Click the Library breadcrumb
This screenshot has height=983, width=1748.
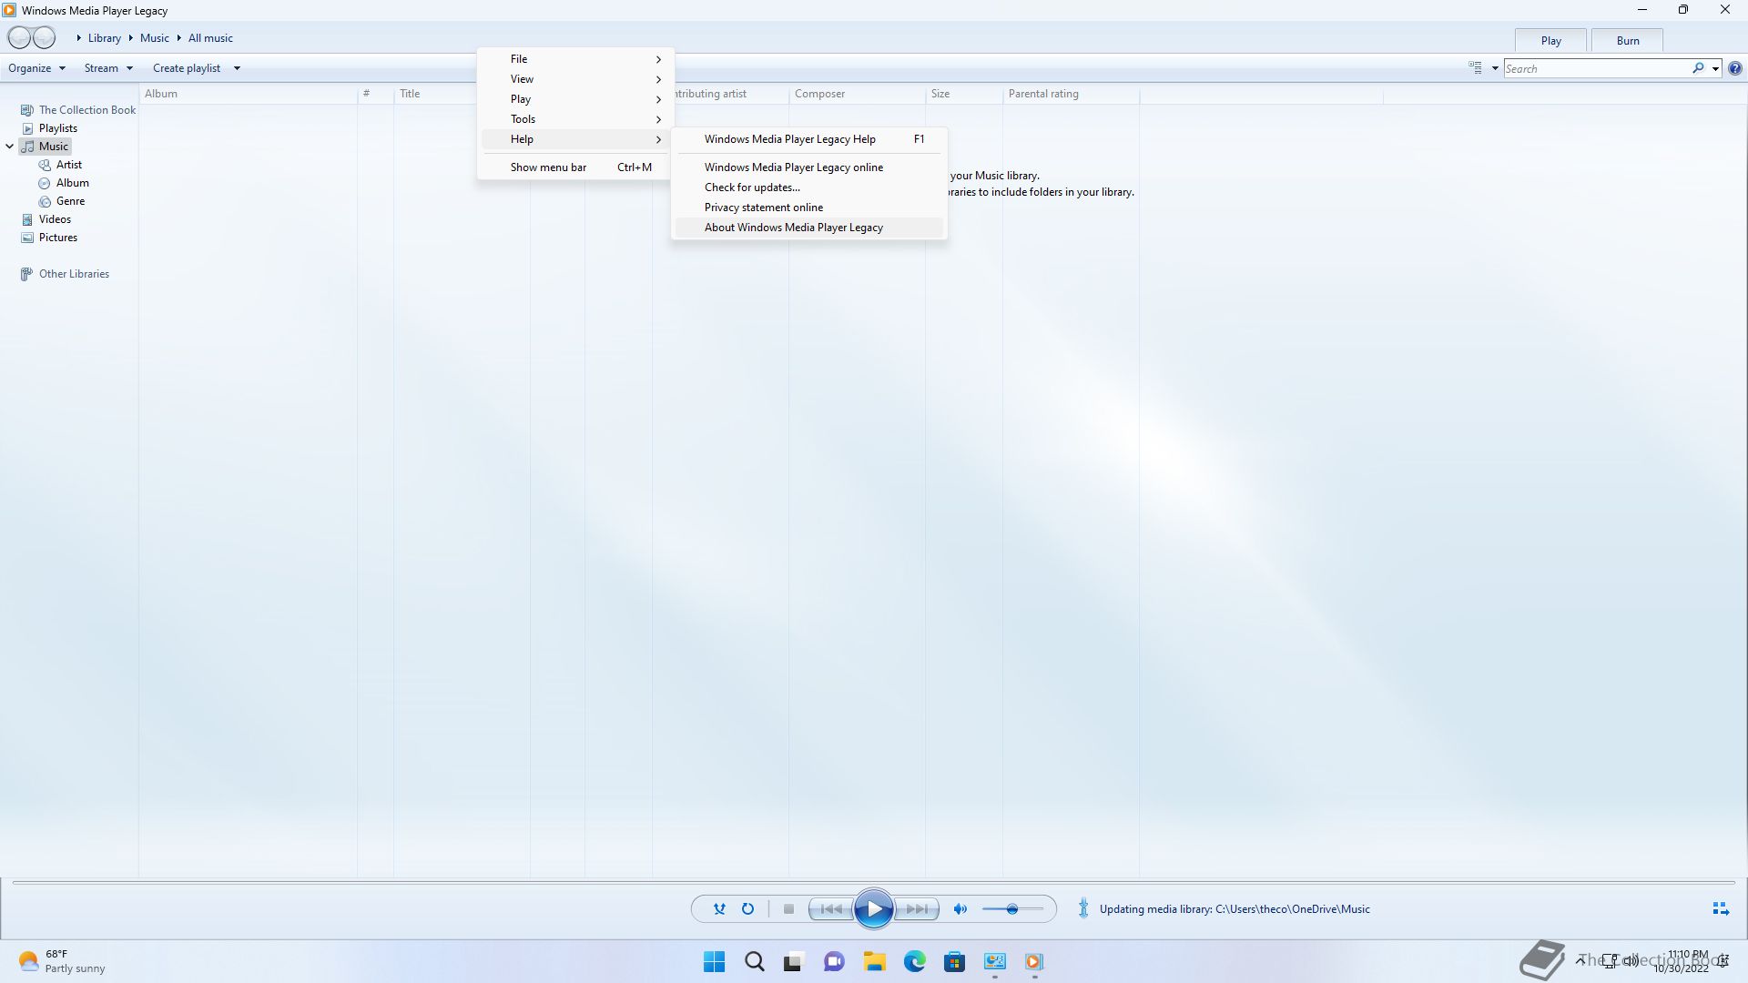pos(104,38)
